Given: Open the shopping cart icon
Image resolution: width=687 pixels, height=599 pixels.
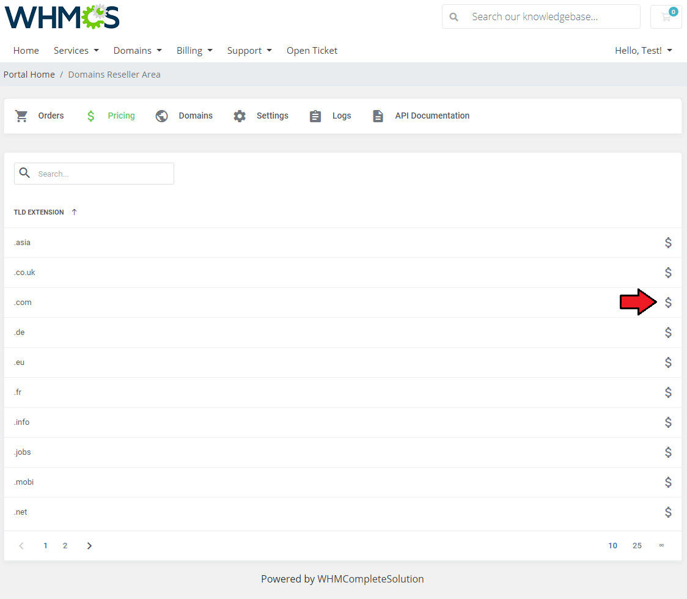Looking at the screenshot, I should click(x=666, y=17).
